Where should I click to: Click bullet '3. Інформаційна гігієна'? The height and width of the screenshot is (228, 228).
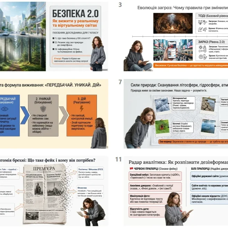click(x=68, y=50)
